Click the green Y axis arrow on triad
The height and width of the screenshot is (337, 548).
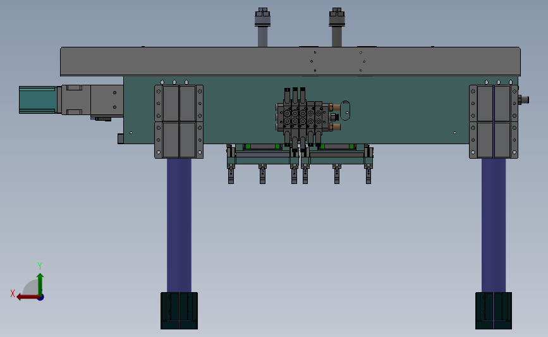(x=40, y=283)
